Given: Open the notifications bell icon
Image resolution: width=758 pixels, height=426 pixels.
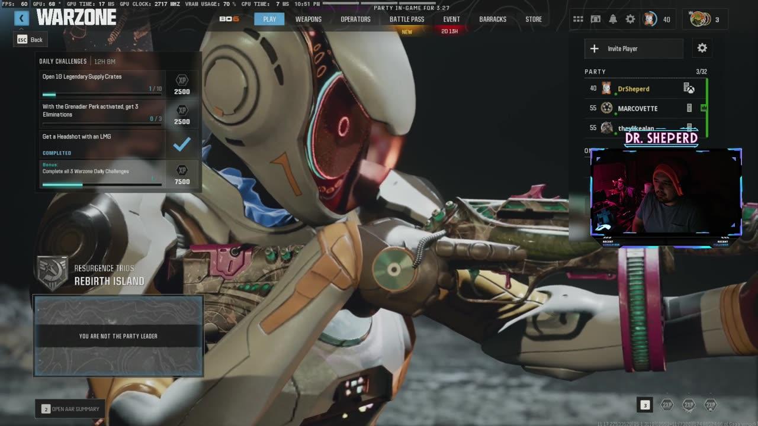Looking at the screenshot, I should (613, 19).
